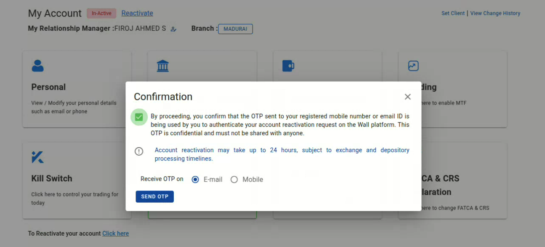545x247 pixels.
Task: Untick the OTP confirmation checkbox
Action: 139,117
